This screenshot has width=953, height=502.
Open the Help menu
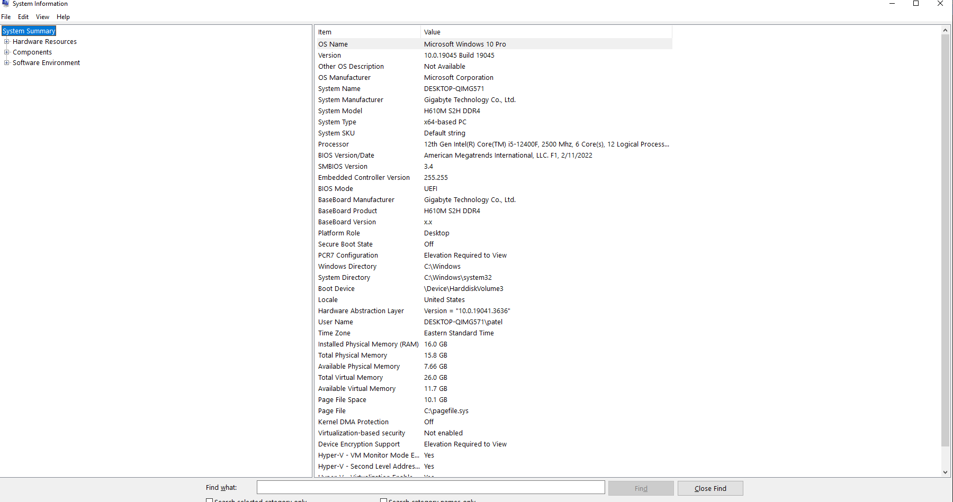63,16
